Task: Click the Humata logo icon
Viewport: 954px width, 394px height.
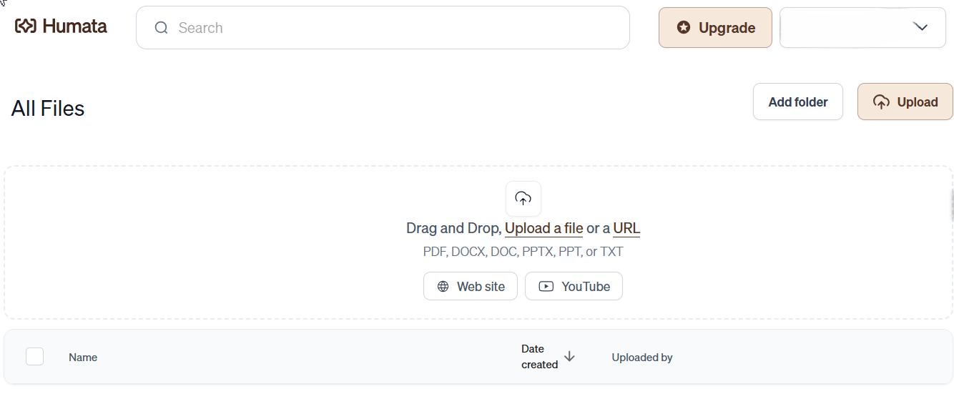Action: pyautogui.click(x=25, y=26)
